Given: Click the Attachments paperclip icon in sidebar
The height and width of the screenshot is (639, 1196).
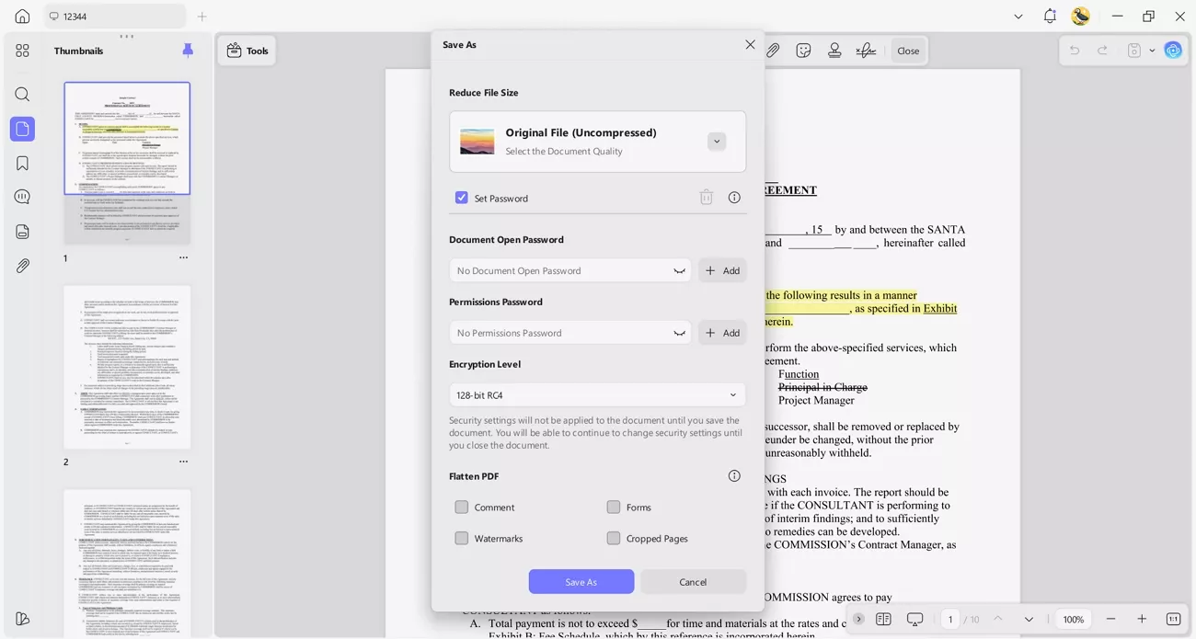Looking at the screenshot, I should tap(22, 265).
